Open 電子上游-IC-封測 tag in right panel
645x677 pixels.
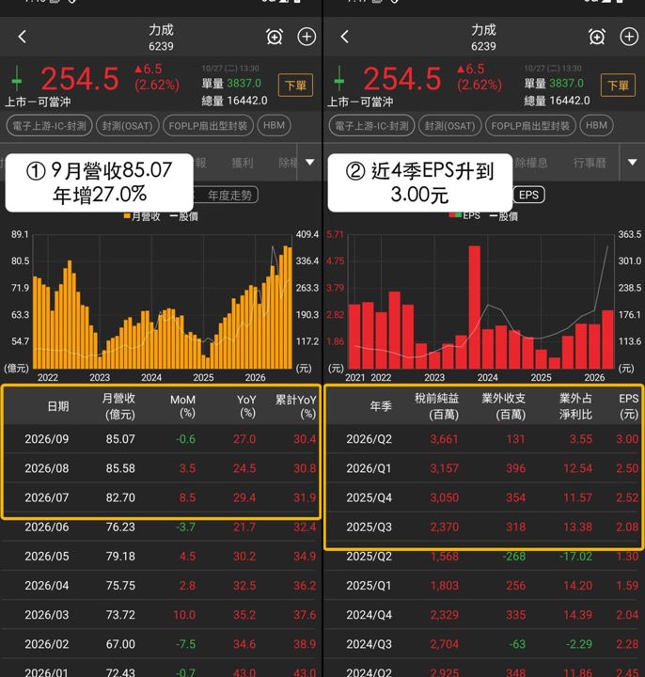click(x=371, y=126)
